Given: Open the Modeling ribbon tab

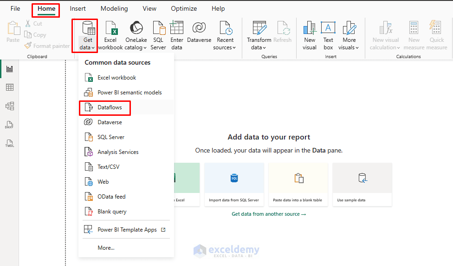Looking at the screenshot, I should (114, 9).
